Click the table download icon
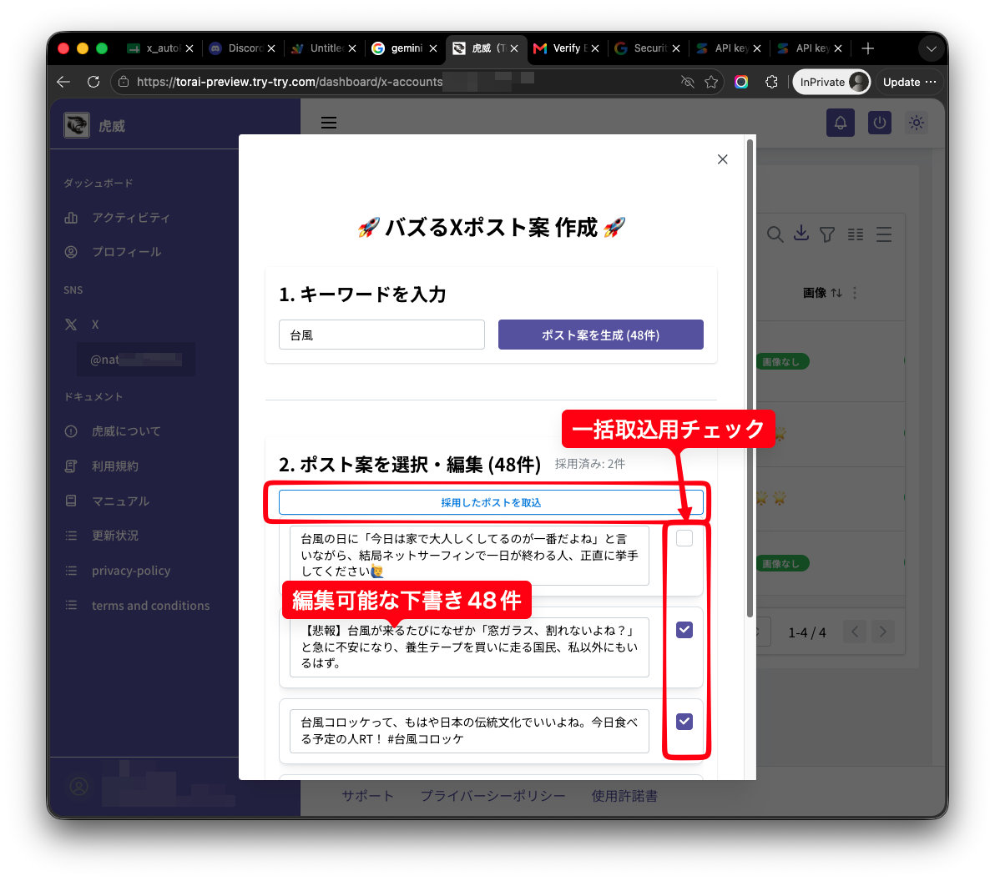The image size is (995, 881). pos(801,234)
